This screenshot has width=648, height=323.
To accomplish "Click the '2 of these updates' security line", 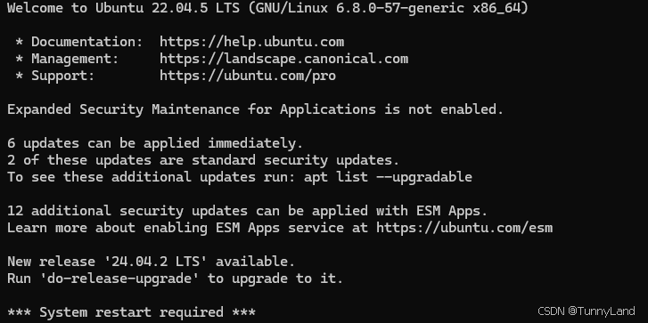I will click(x=203, y=160).
